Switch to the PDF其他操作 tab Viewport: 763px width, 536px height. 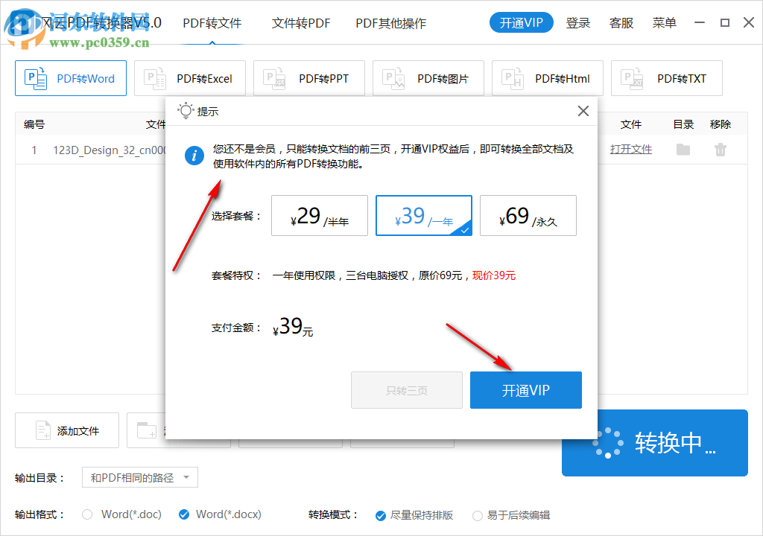(390, 23)
